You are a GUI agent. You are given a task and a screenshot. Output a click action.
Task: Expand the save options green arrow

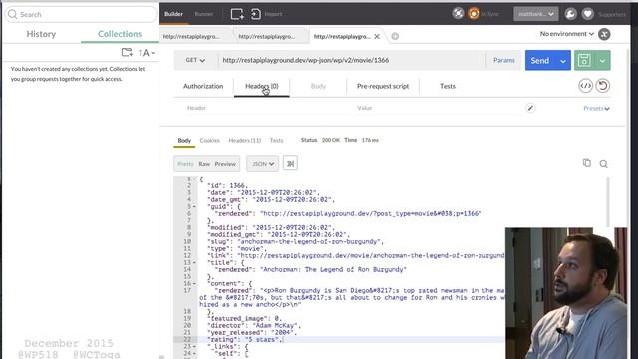coord(602,60)
